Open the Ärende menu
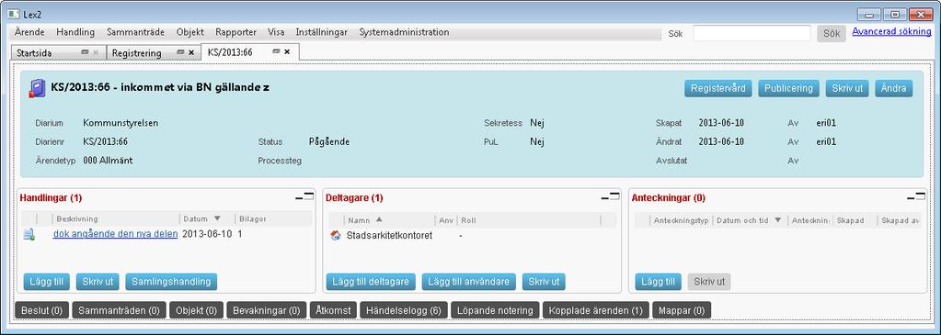The width and height of the screenshot is (941, 335). coord(30,32)
